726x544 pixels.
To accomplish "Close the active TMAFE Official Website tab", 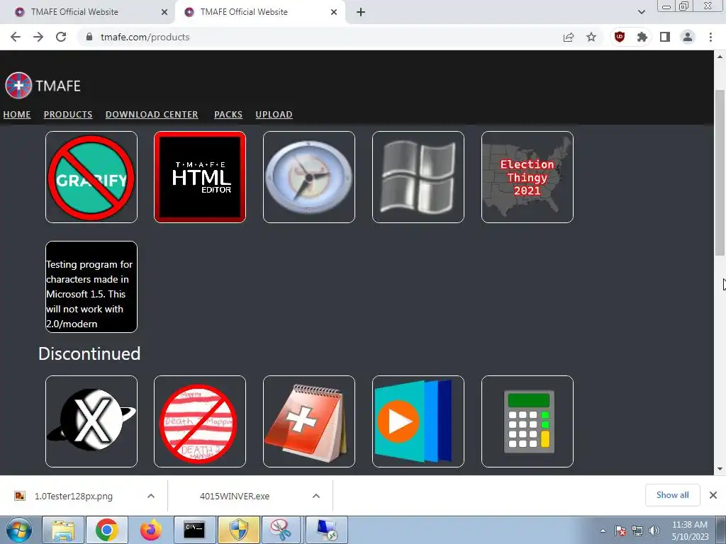I will tap(334, 12).
